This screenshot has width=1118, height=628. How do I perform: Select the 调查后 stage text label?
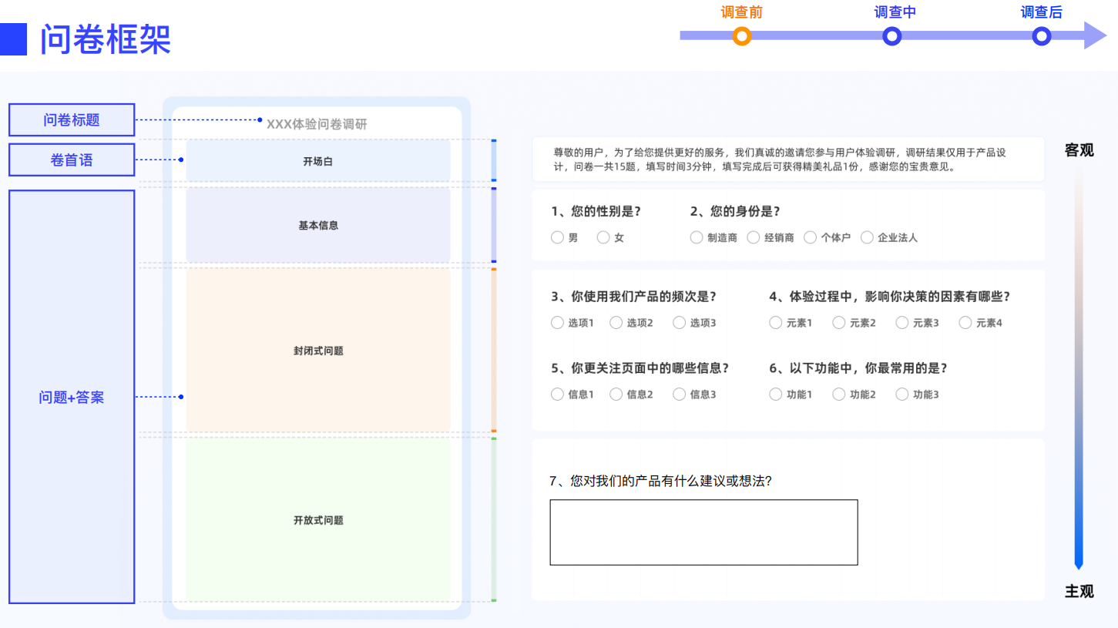[x=1041, y=12]
